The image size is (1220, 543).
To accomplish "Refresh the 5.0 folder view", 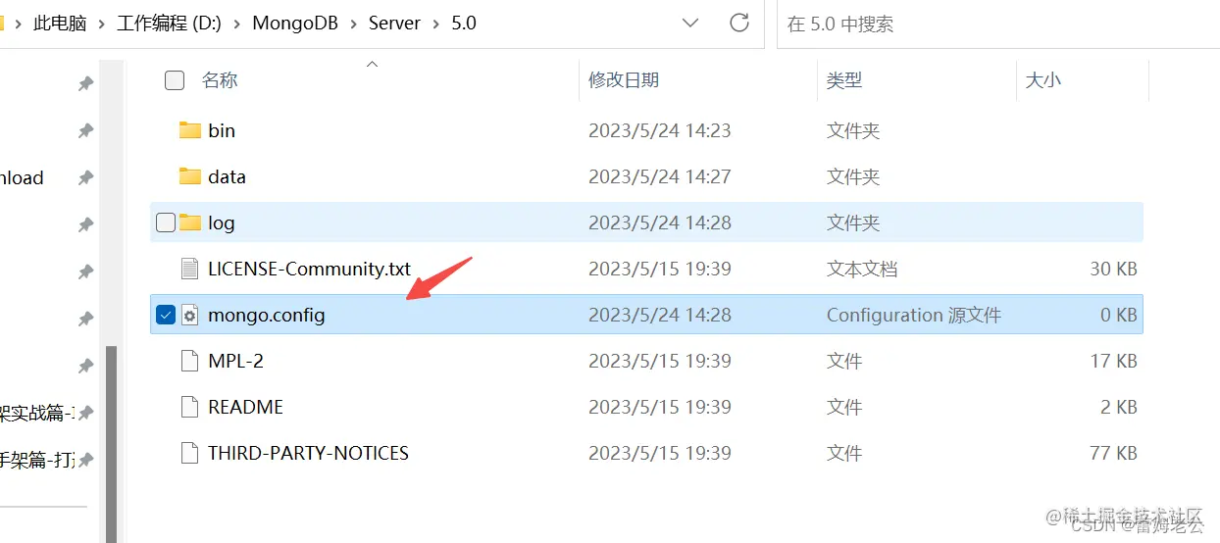I will [739, 23].
